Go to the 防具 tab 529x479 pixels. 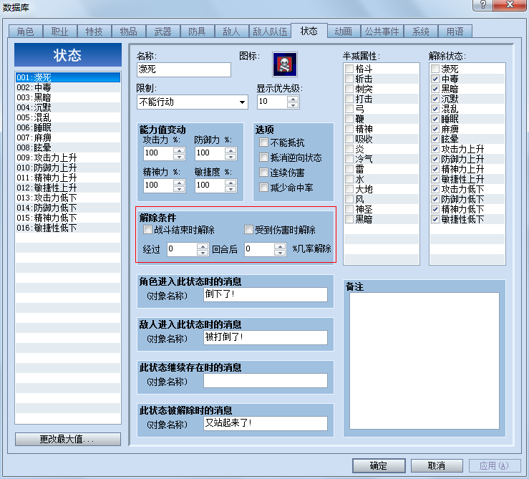tap(197, 32)
